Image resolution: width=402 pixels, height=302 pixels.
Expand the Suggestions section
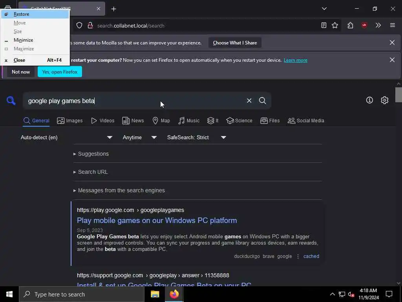pos(91,154)
